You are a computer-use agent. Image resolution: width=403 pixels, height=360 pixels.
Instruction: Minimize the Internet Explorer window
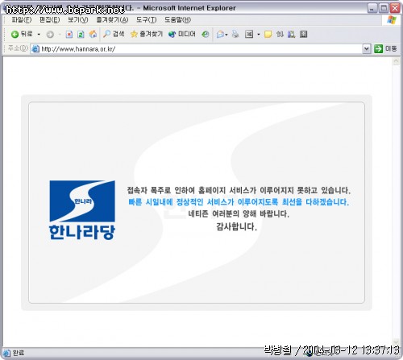[x=372, y=8]
